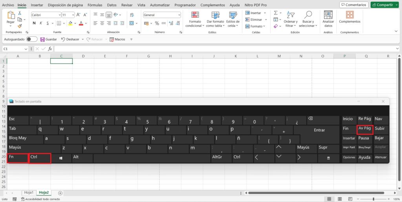The width and height of the screenshot is (402, 202).
Task: Toggle the AltGr key on keyboard
Action: click(221, 158)
